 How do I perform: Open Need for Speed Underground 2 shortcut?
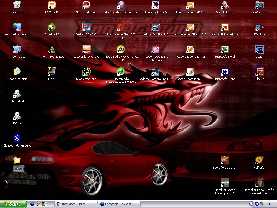click(225, 183)
